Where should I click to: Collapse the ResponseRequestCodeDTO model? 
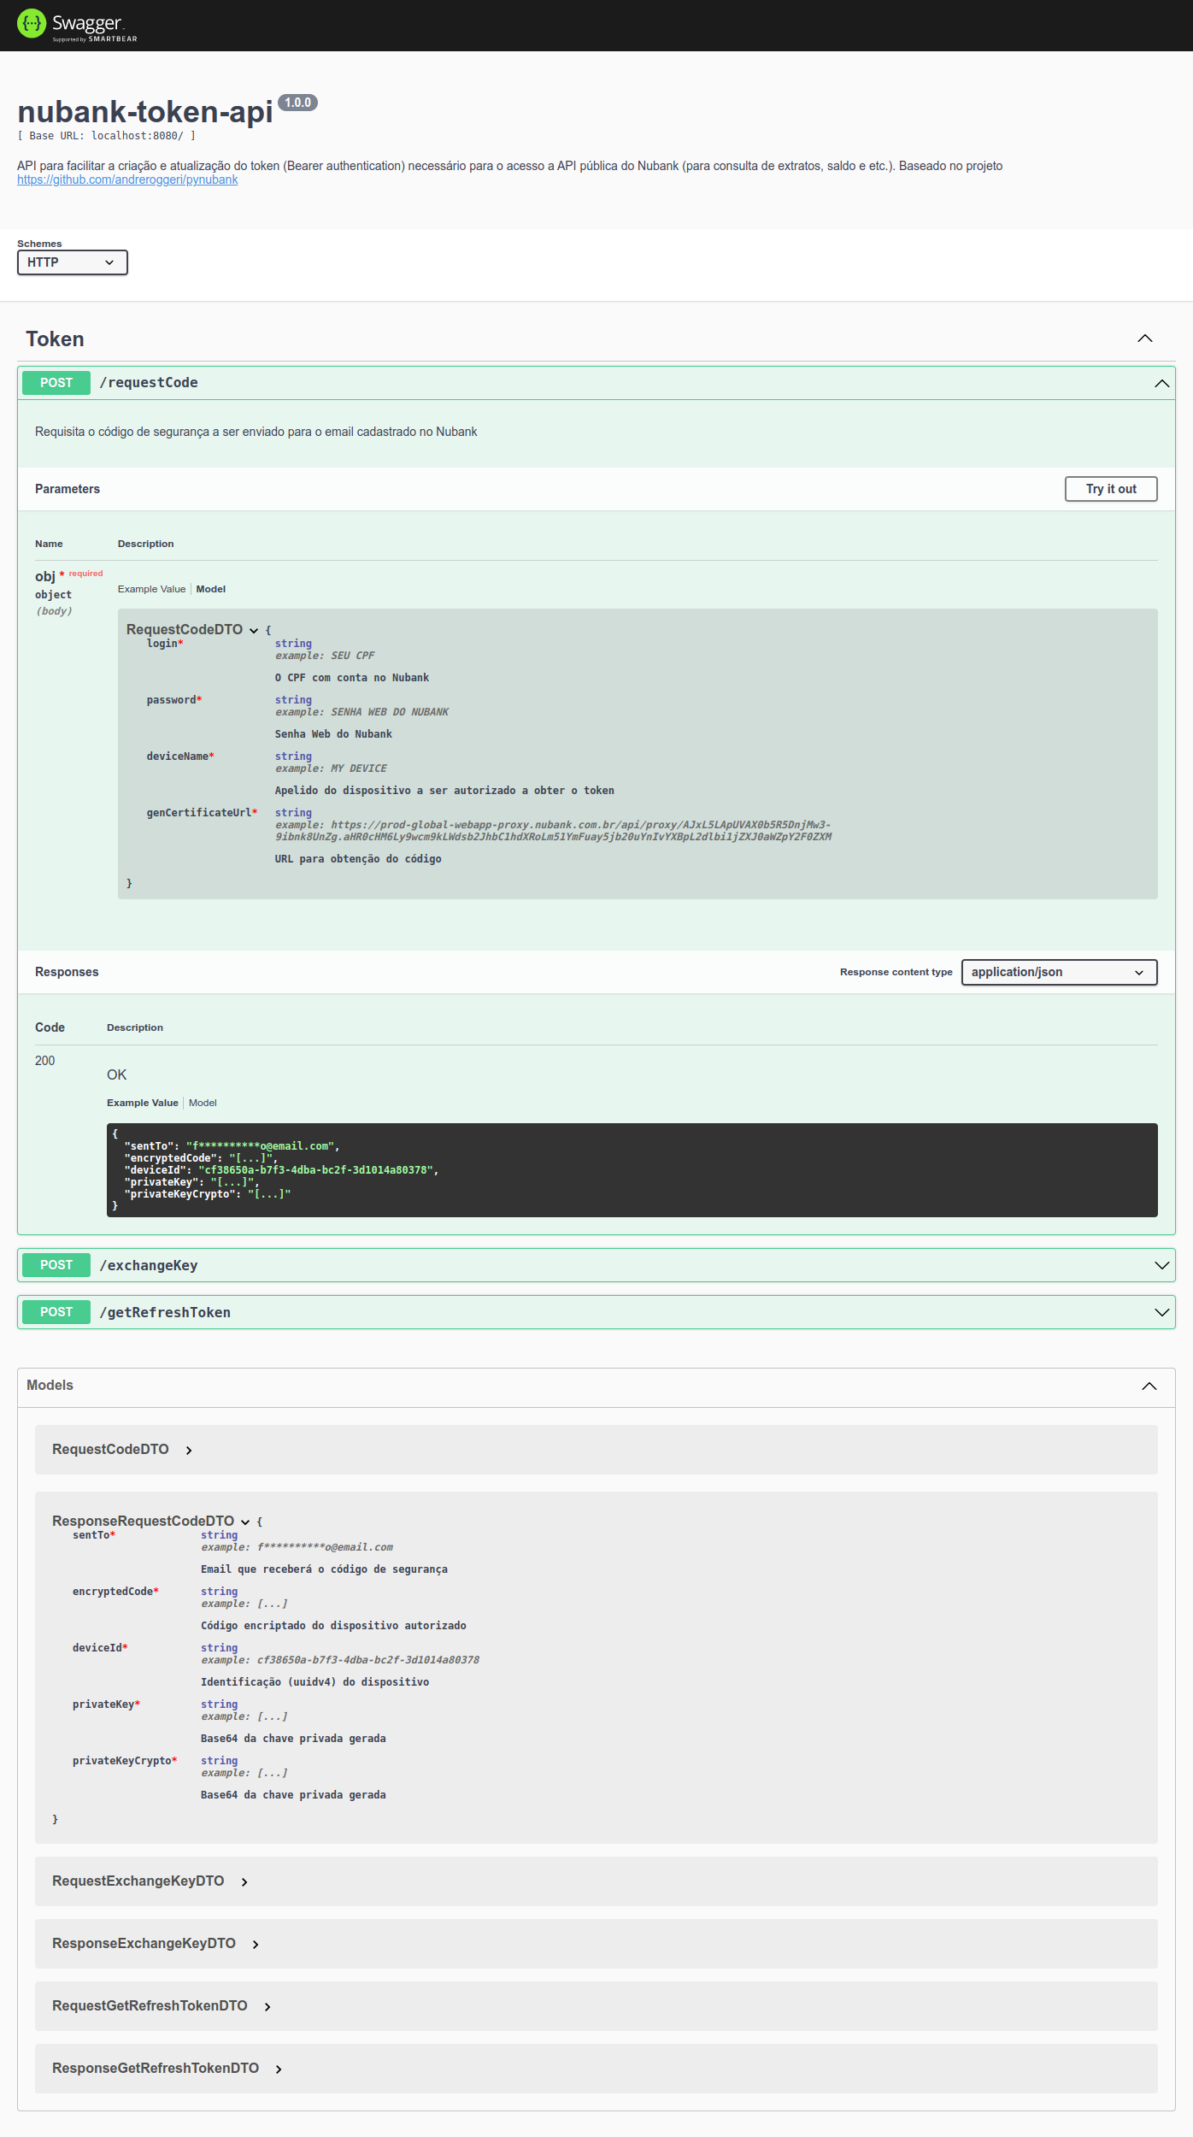point(245,1522)
